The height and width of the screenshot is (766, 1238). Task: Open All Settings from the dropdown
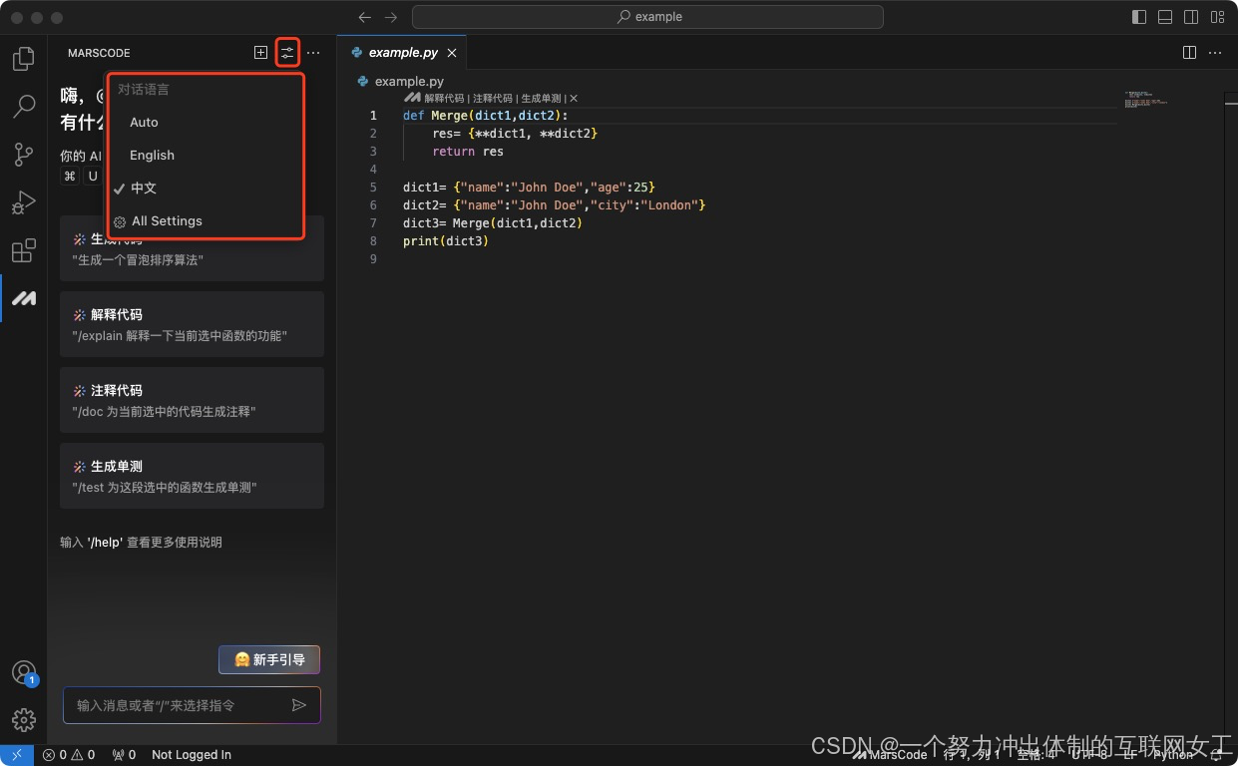pyautogui.click(x=205, y=220)
